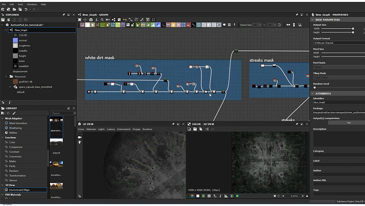
Task: Open the Parent Size width dropdown
Action: tap(257, 25)
